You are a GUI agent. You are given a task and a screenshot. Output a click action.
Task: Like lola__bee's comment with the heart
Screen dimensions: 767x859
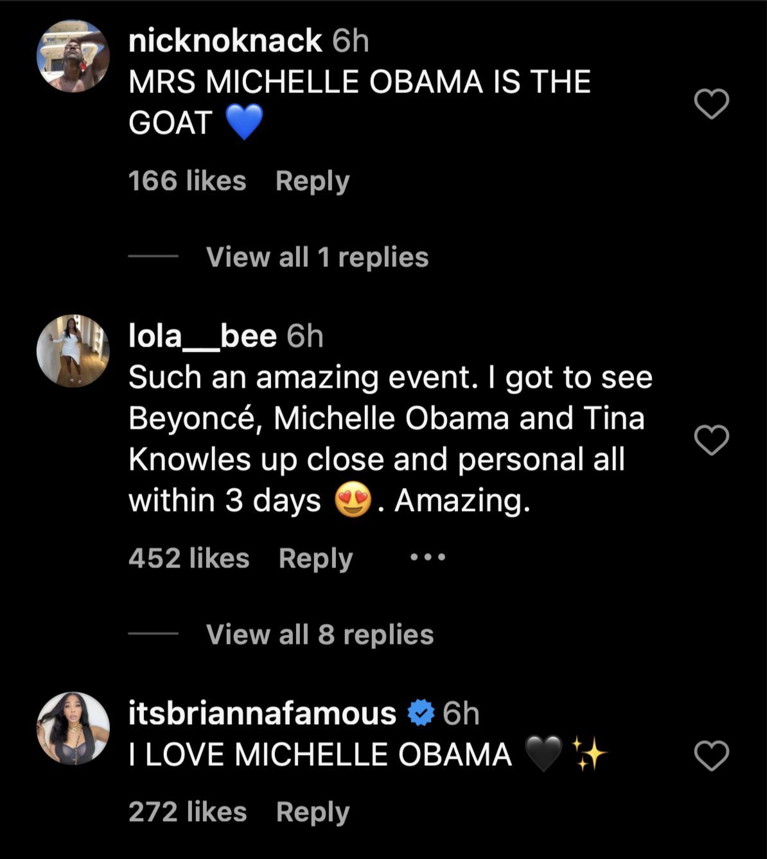click(x=712, y=440)
